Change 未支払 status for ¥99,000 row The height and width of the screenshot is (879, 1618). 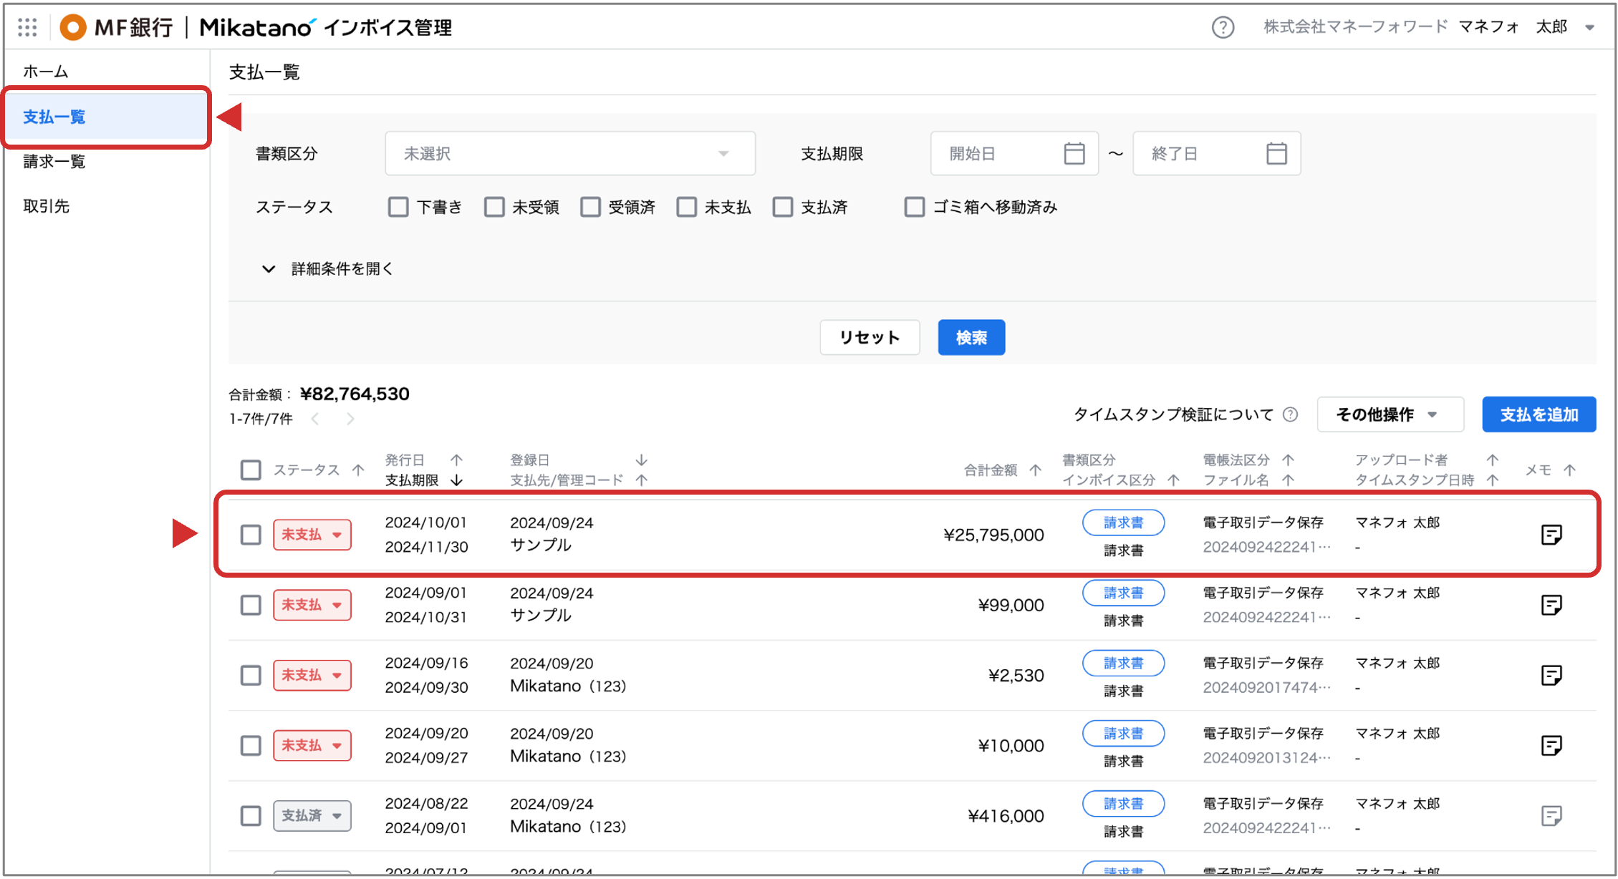312,605
